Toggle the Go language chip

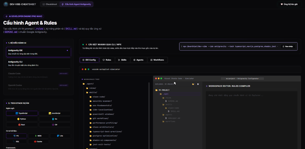coord(55,119)
